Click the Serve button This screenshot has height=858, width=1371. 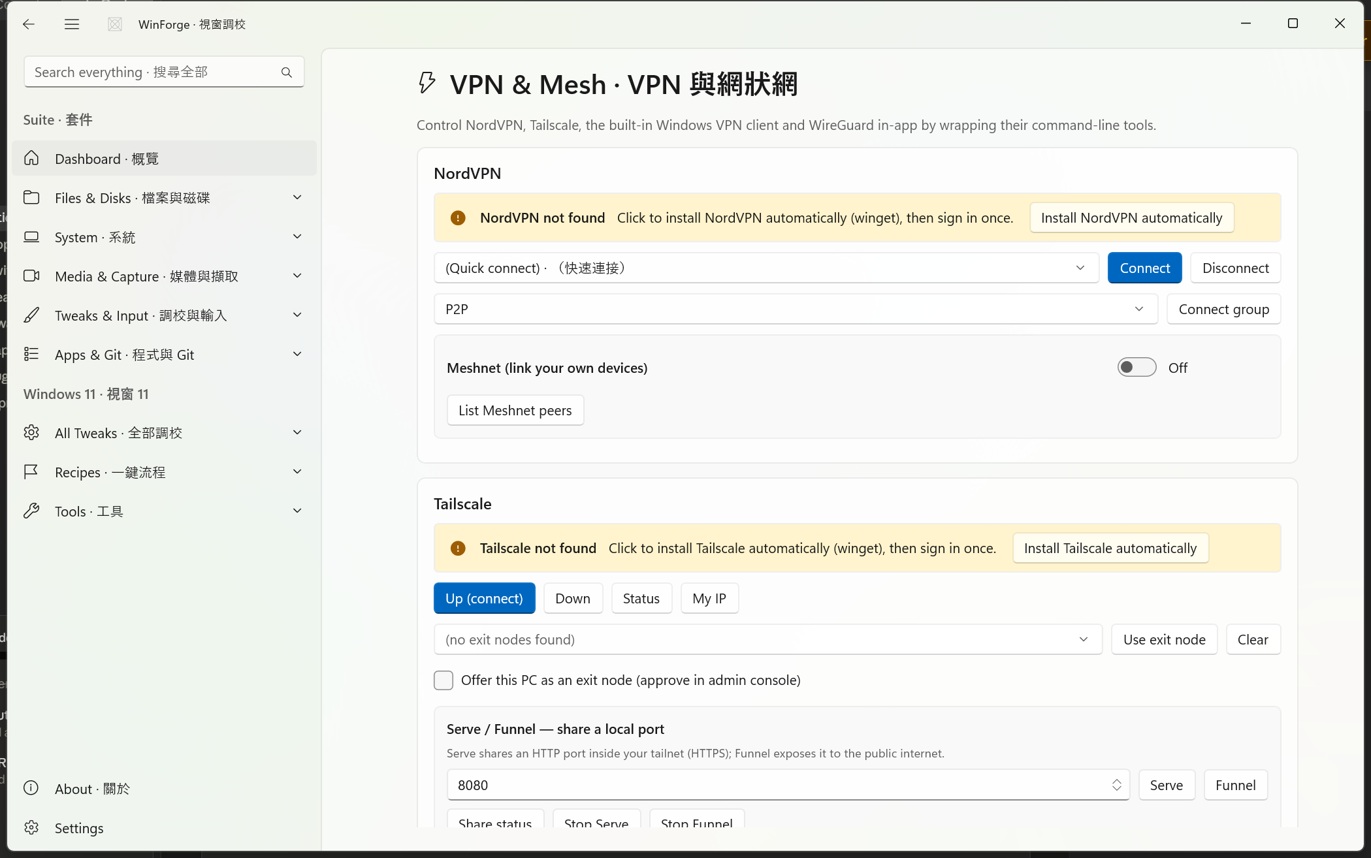tap(1166, 786)
